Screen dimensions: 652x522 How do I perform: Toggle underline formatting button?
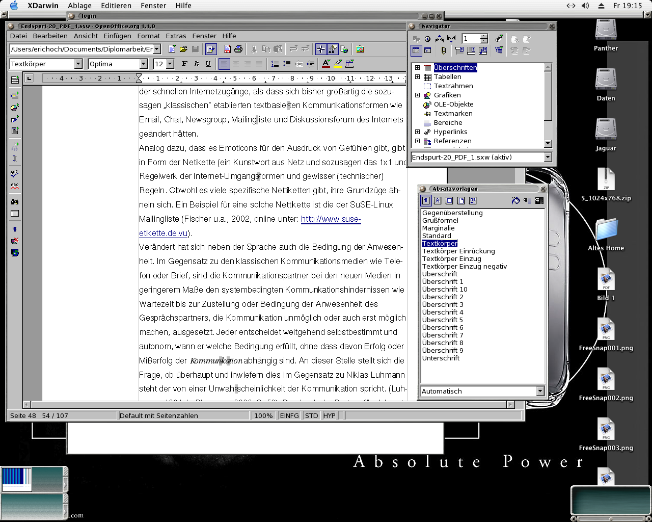click(x=208, y=64)
